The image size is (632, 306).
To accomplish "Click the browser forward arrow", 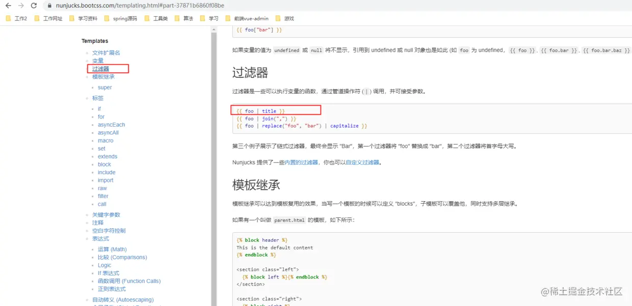I will (21, 6).
